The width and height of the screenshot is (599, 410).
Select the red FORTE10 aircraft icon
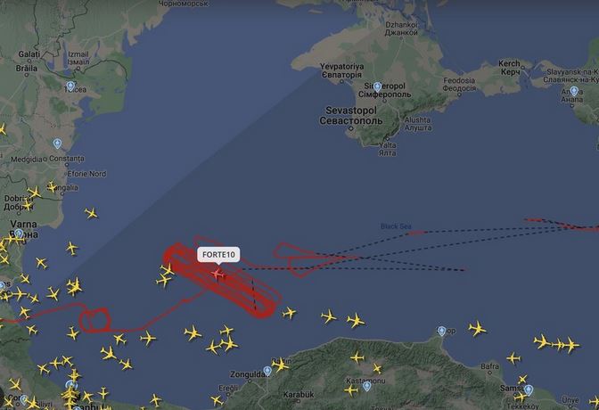217,274
